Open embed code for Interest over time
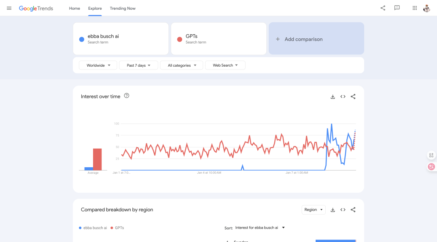Viewport: 437px width, 242px height. (x=343, y=97)
